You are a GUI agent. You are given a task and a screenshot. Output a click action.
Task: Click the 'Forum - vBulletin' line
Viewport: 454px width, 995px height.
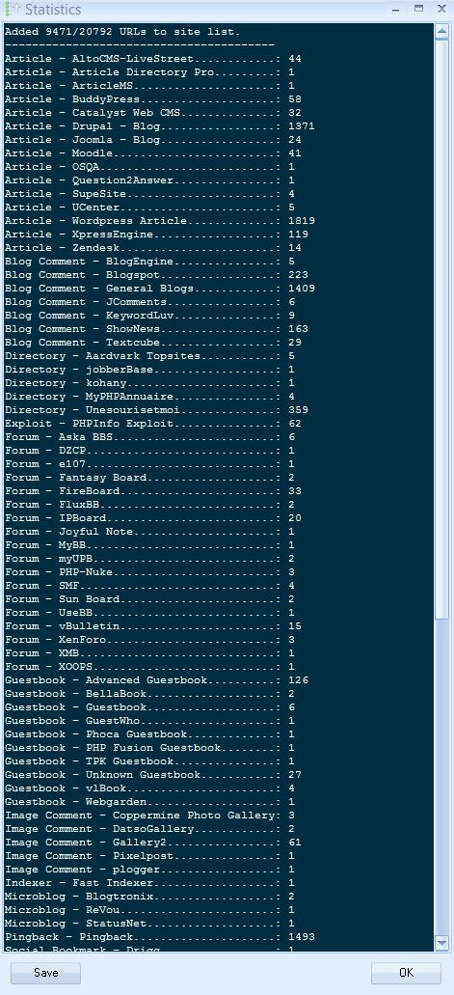click(153, 626)
